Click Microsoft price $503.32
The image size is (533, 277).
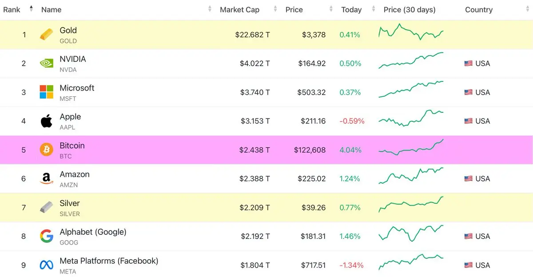click(x=311, y=92)
